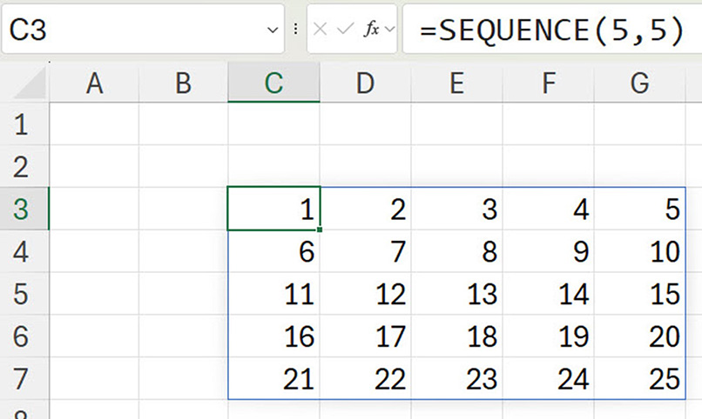
Task: Click the Enter checkmark icon in formula bar
Action: [x=345, y=29]
